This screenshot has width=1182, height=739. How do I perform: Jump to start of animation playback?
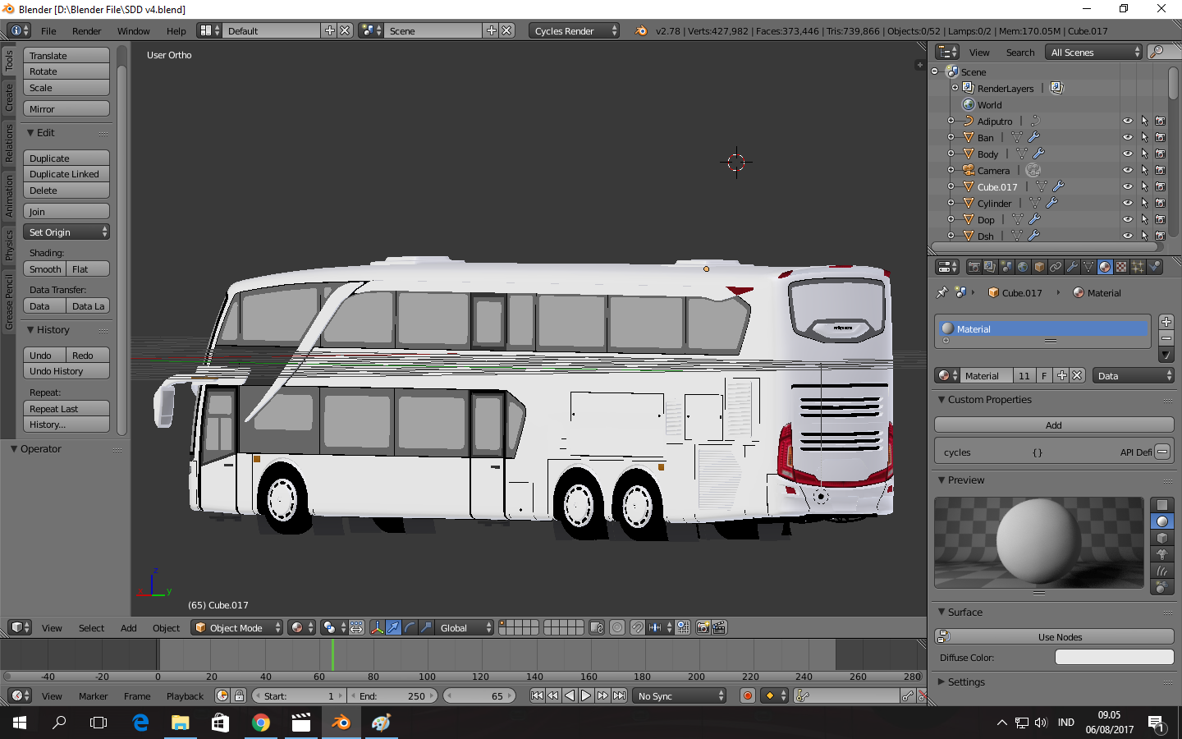538,695
